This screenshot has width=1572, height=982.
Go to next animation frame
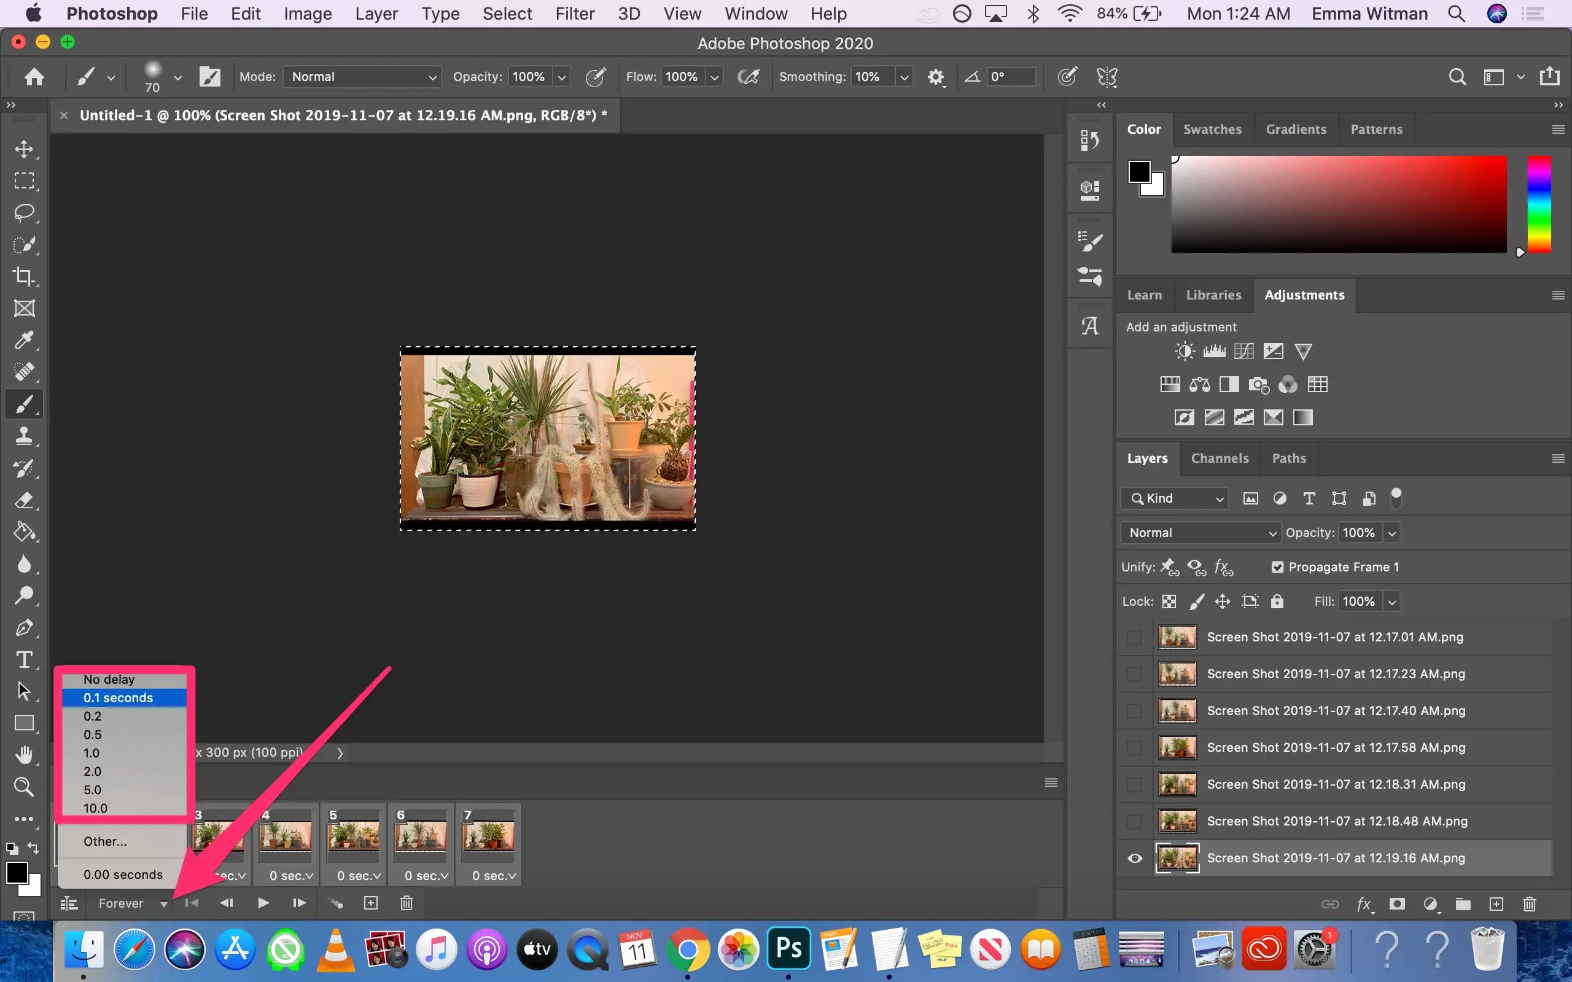(299, 903)
